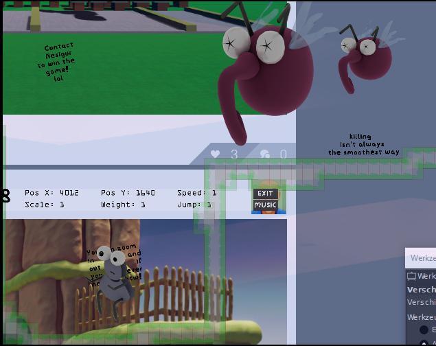Select the first radio button under Werkzeug
436x346 pixels.
pos(424,330)
